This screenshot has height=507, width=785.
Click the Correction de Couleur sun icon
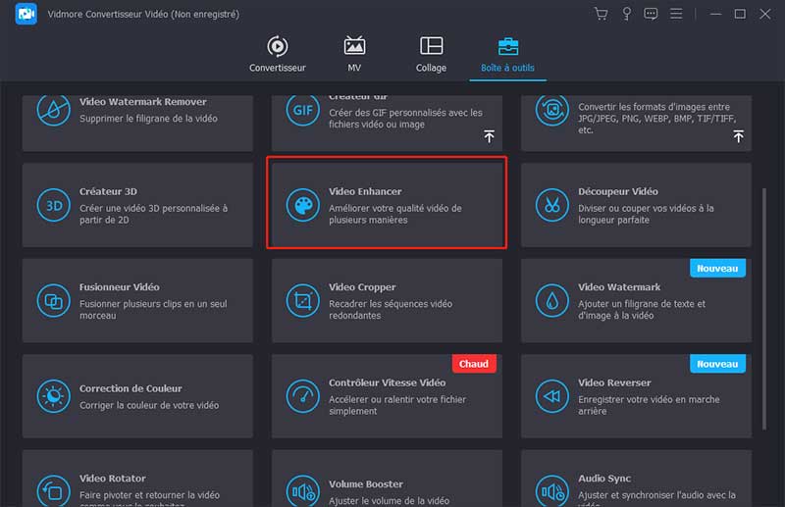[53, 396]
